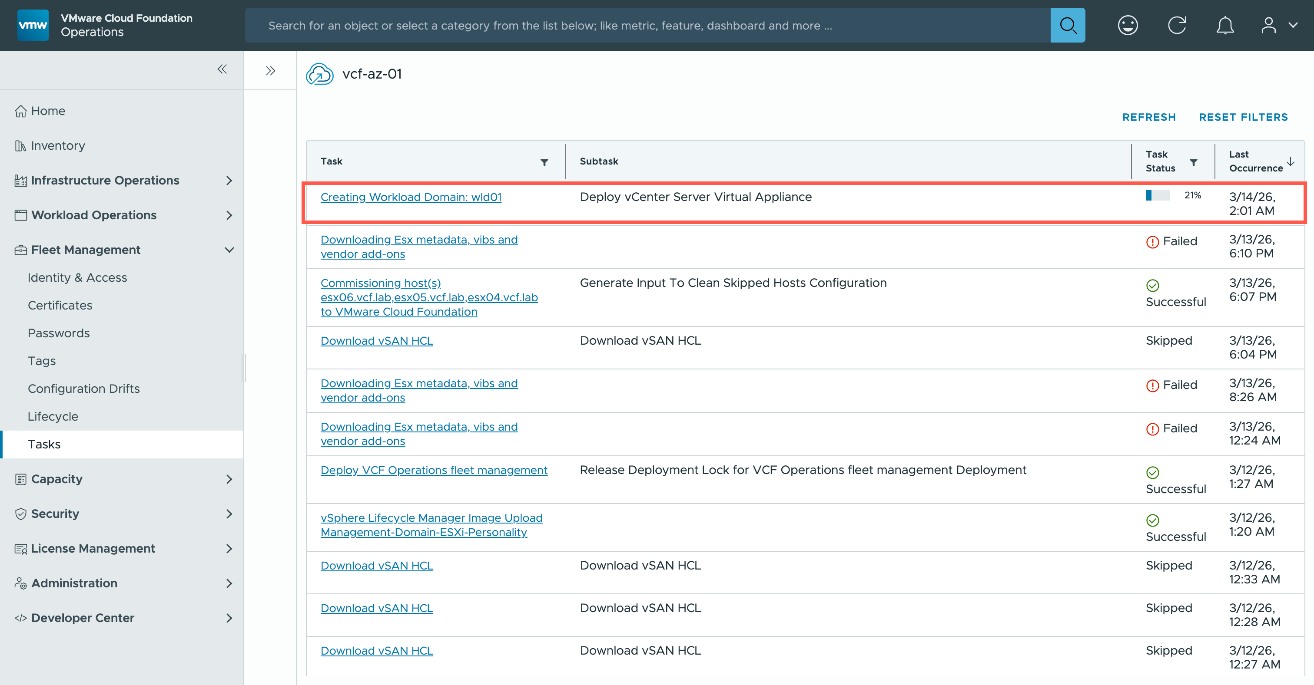Click the REFRESH button above the table

pos(1149,117)
